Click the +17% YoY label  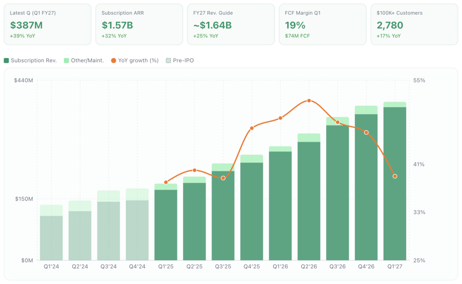(x=389, y=36)
